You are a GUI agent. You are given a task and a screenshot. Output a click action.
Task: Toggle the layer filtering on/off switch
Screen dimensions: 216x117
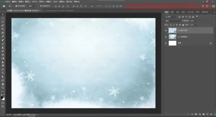(197, 16)
